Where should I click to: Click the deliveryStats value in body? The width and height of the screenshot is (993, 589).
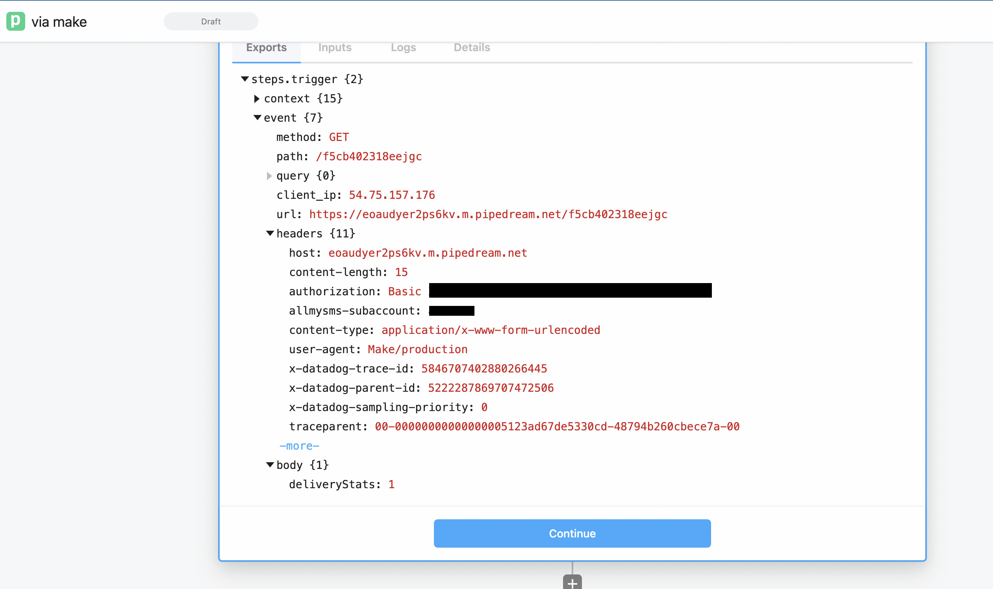tap(391, 484)
